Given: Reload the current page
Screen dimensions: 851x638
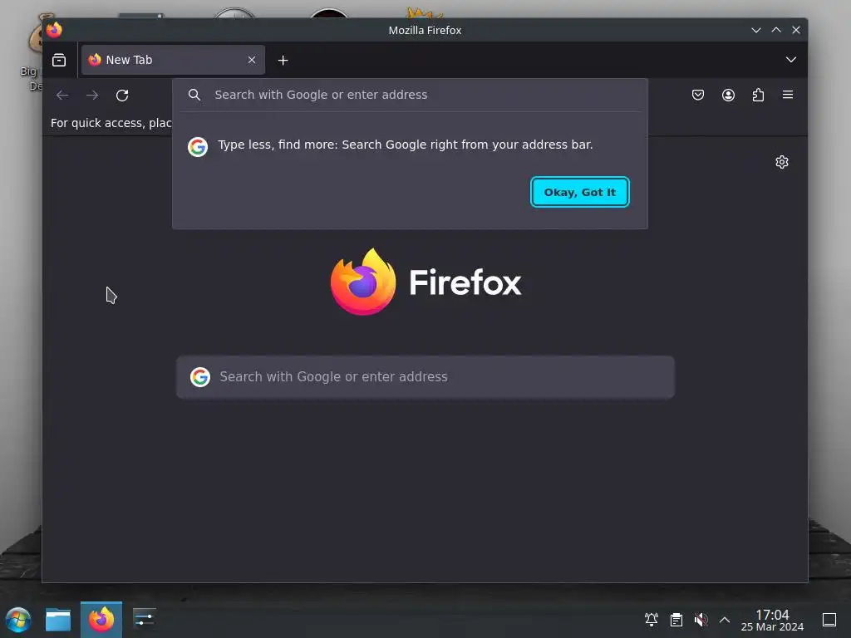Looking at the screenshot, I should point(122,96).
